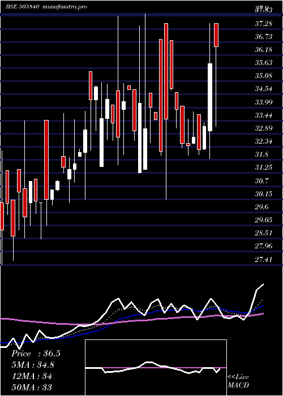Click the Live MACD inset chart
Screen dimensions: 283x396
tap(156, 368)
